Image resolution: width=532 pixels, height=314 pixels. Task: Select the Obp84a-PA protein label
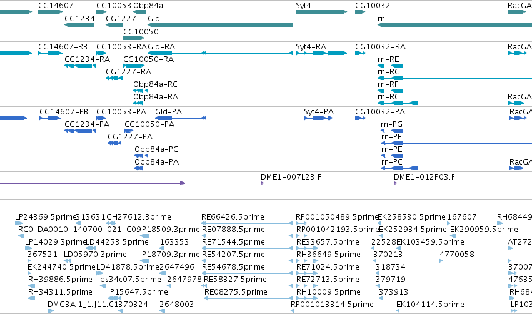click(157, 162)
